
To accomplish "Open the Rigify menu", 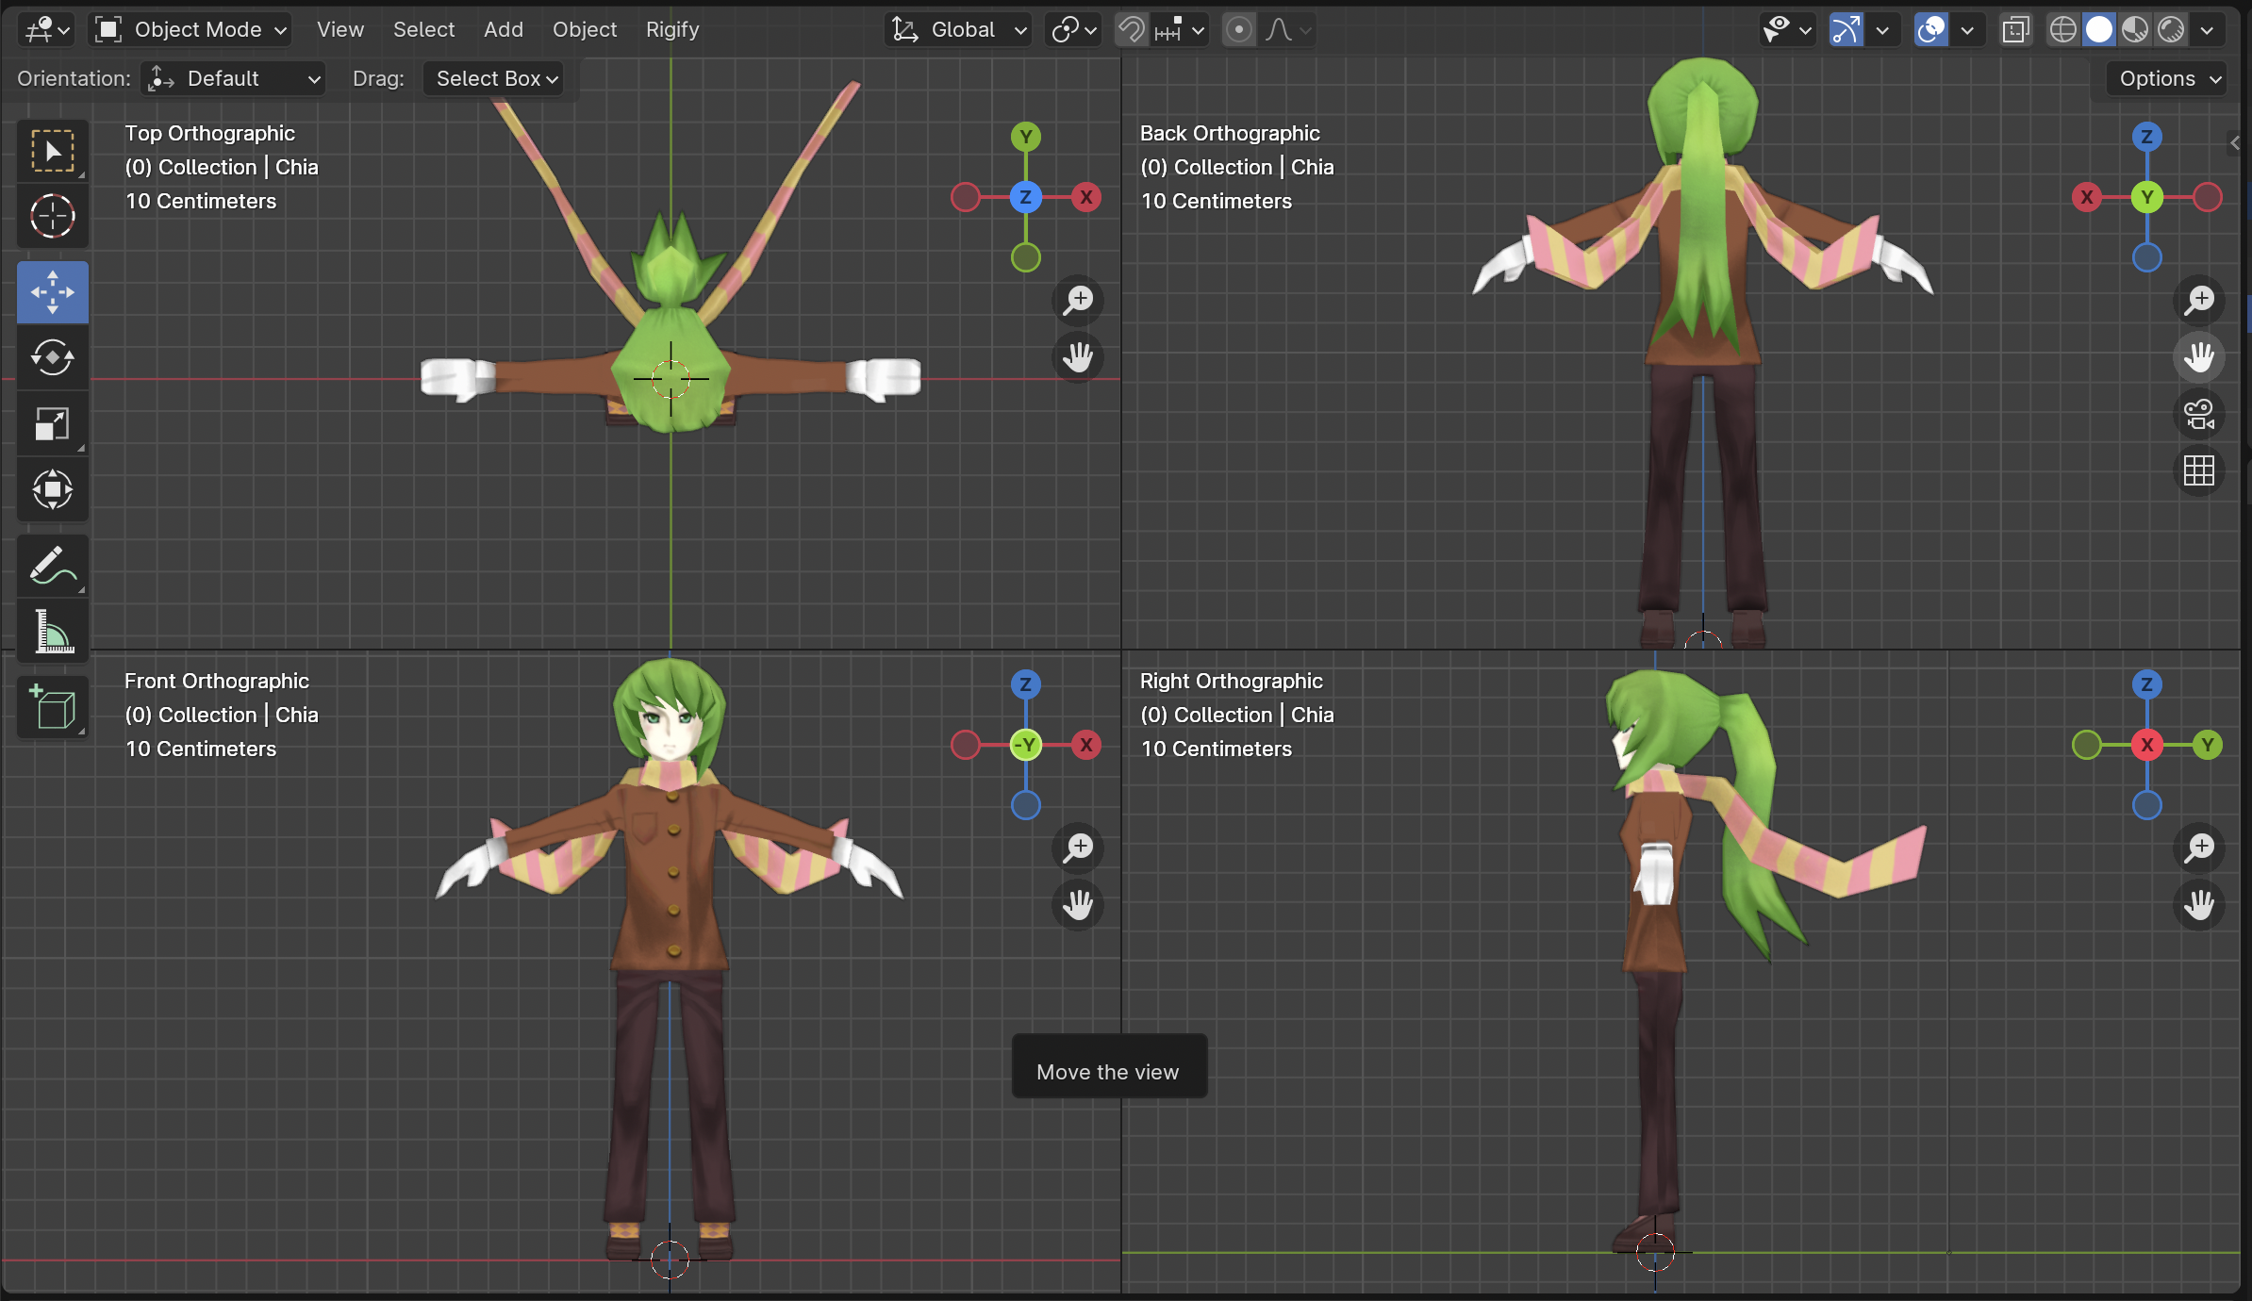I will (672, 29).
